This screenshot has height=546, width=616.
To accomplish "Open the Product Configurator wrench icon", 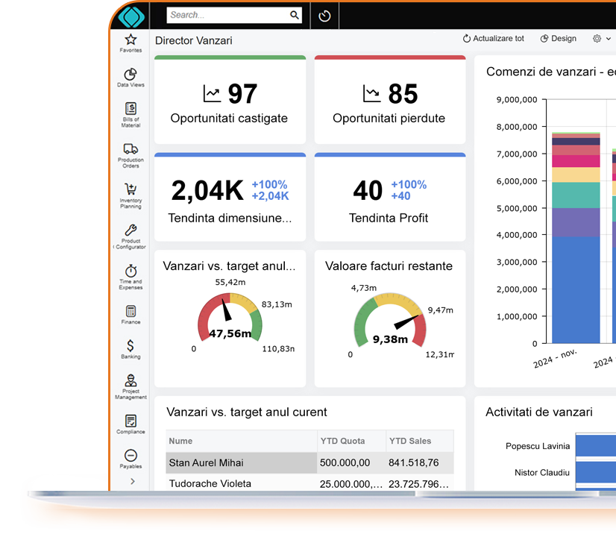I will (131, 235).
